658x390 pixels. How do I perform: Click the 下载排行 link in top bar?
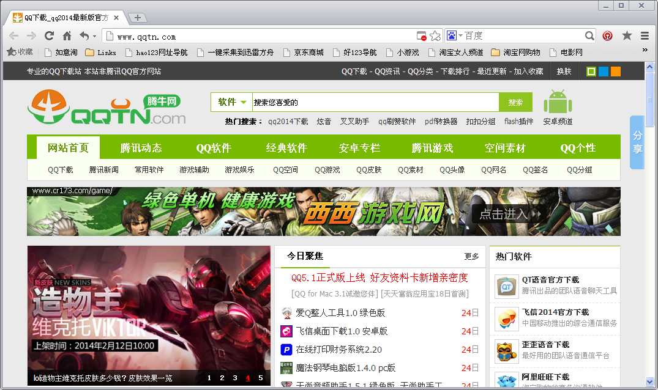point(455,71)
